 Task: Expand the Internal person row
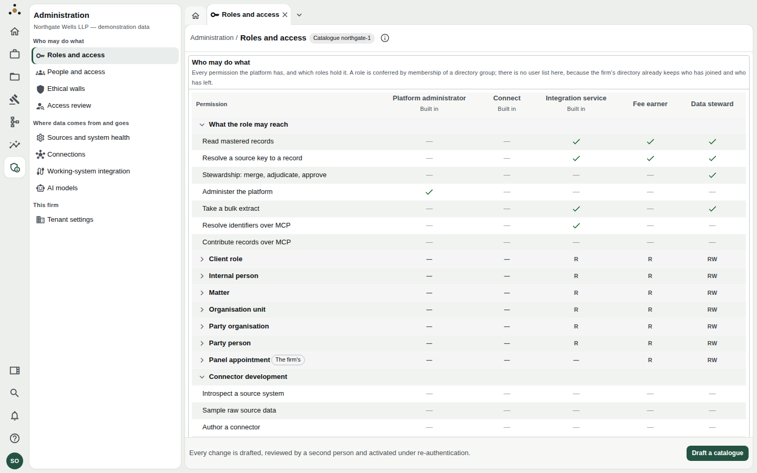pyautogui.click(x=202, y=276)
